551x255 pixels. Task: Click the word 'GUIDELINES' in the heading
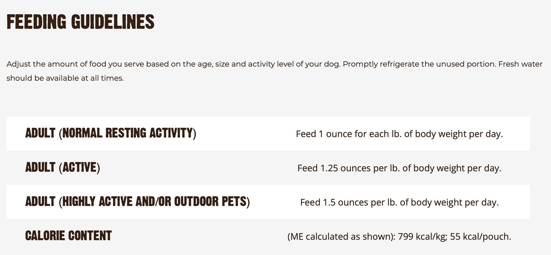[x=113, y=22]
